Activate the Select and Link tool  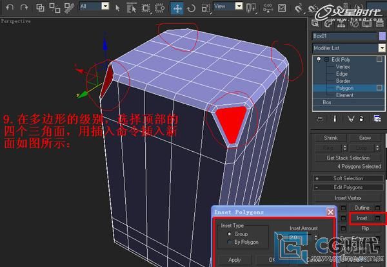click(40, 8)
